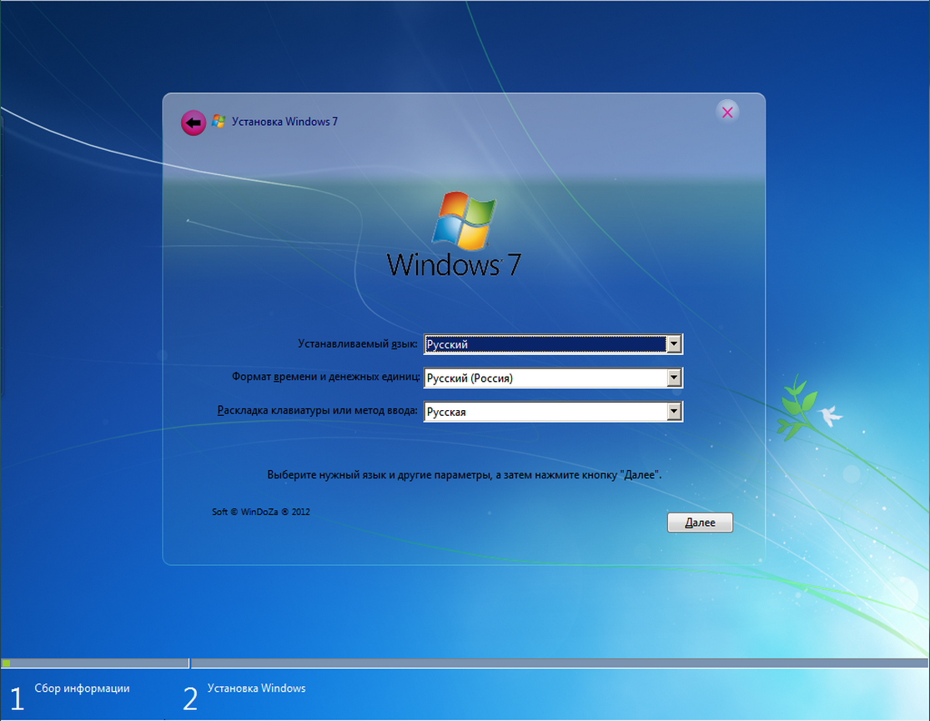930x721 pixels.
Task: Open the installation language dropdown arrow
Action: tap(674, 344)
